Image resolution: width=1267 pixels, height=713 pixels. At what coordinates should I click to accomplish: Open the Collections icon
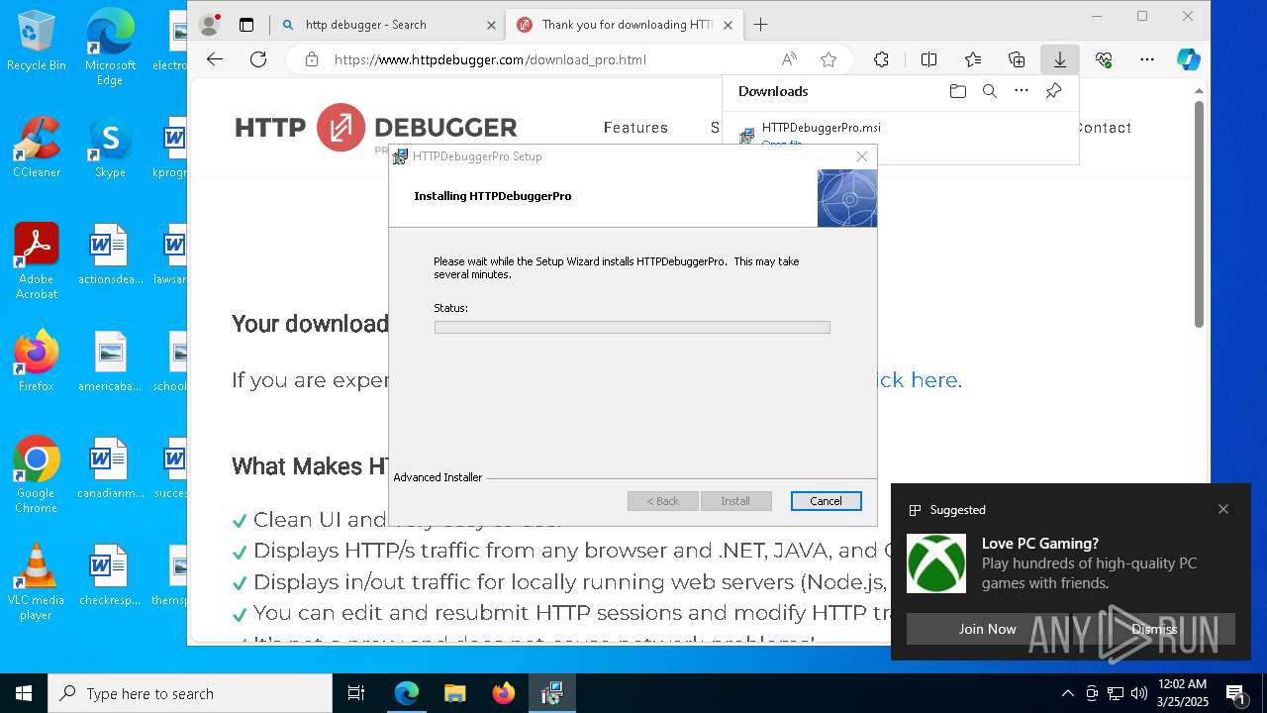1017,59
